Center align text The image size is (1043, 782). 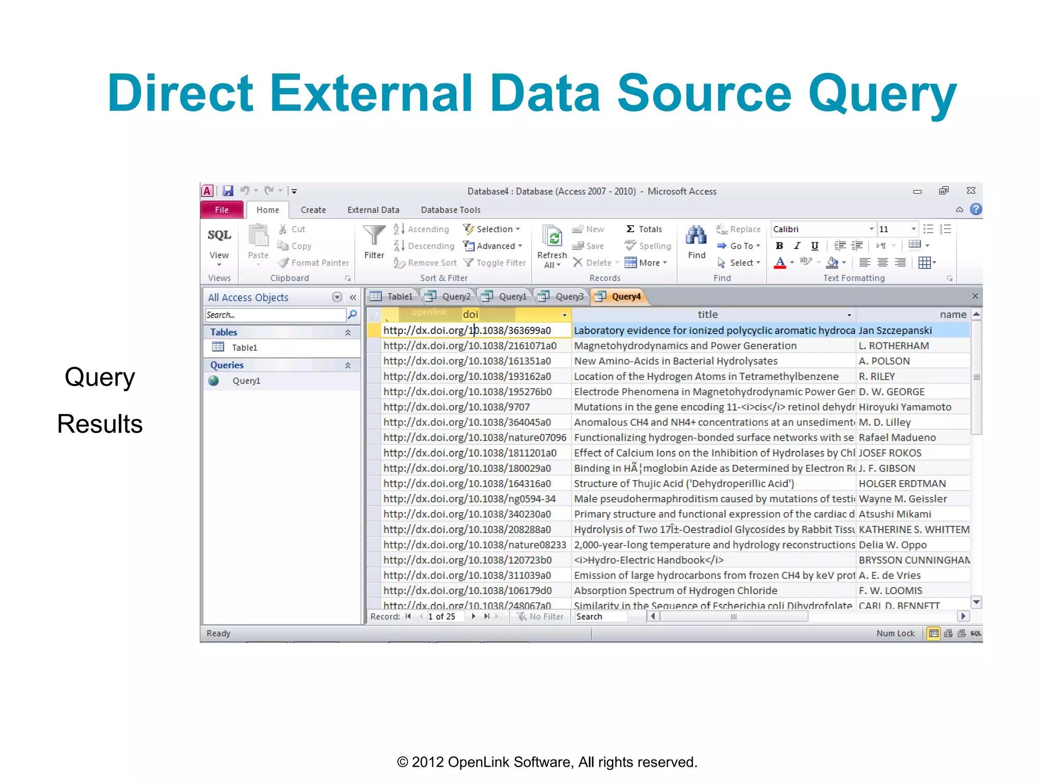tap(883, 263)
